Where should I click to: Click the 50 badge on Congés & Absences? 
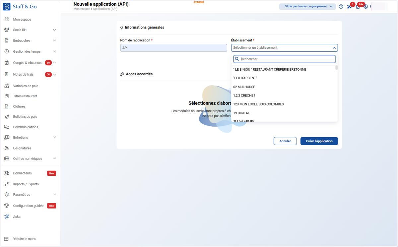click(x=48, y=63)
